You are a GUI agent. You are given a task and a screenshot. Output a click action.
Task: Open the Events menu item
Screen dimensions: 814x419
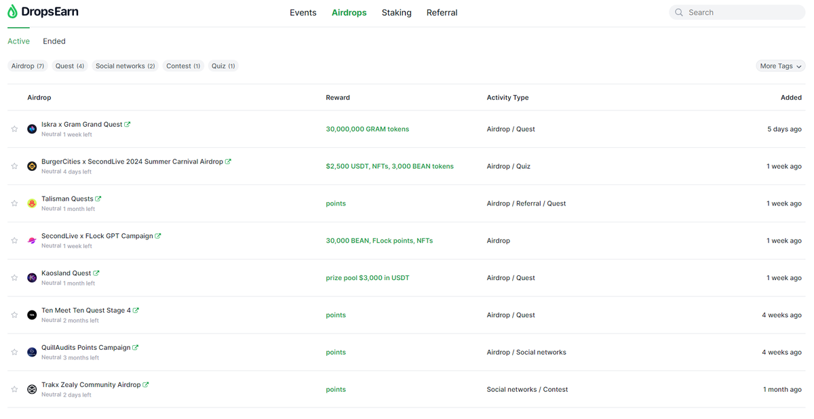point(303,13)
